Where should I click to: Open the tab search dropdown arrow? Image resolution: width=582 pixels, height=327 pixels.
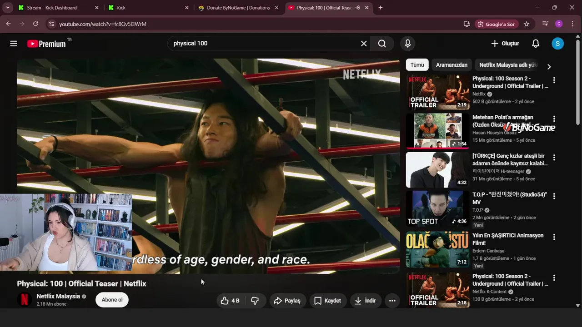[8, 8]
